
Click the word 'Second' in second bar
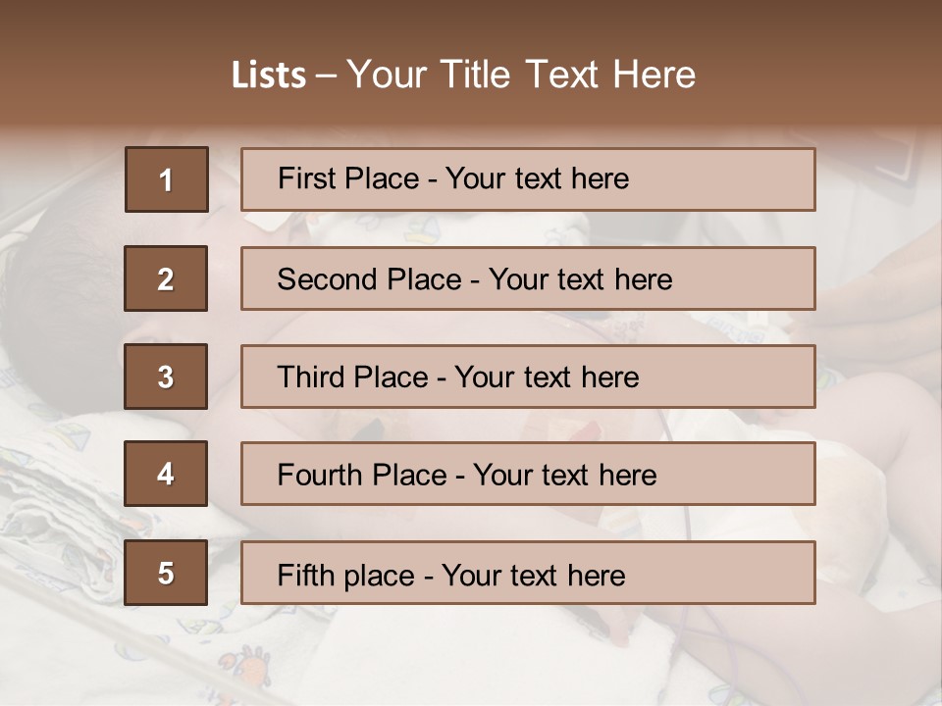coord(326,279)
